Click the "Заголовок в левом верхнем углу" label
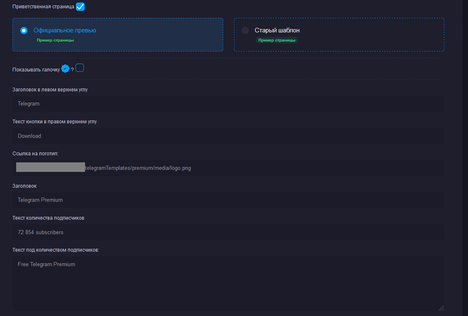 click(50, 89)
